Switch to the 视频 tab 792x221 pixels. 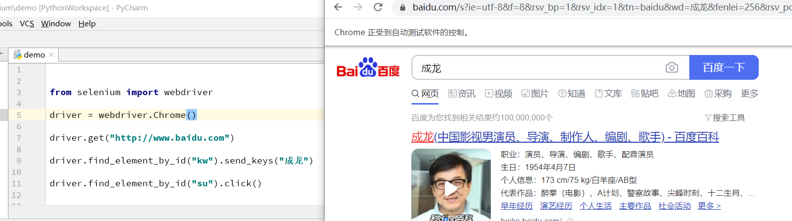(x=499, y=94)
